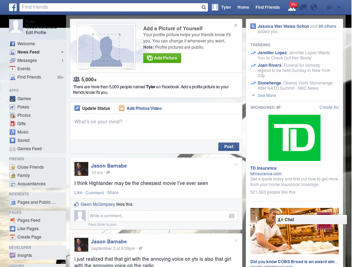Dismiss the Add a Picture card
Viewport: 356px width, 267px height.
coord(236,25)
